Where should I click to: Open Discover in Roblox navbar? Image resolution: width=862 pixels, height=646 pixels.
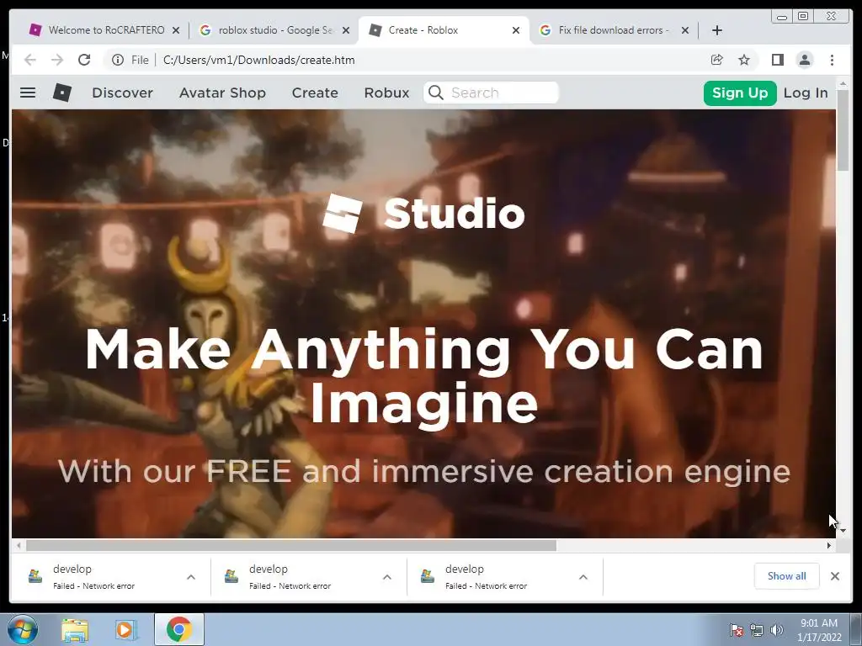tap(123, 93)
